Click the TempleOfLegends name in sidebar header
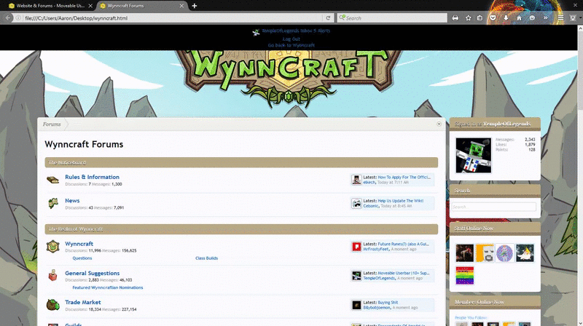This screenshot has height=326, width=583. (x=506, y=124)
